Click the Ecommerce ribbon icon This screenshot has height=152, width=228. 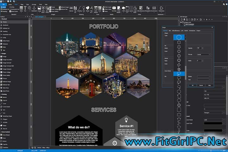(x=154, y=9)
